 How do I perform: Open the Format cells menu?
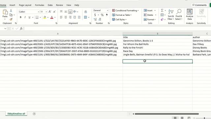149,20
